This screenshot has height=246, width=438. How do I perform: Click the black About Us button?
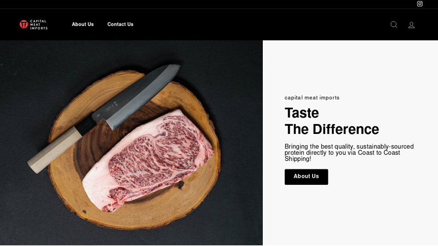tap(306, 177)
